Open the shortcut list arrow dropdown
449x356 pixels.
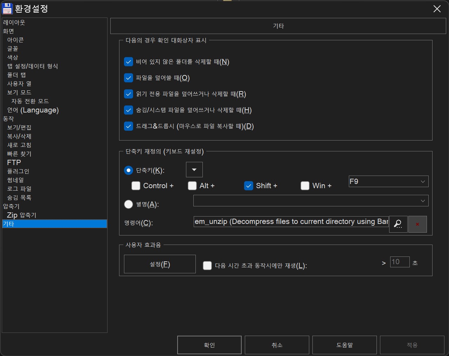point(194,170)
